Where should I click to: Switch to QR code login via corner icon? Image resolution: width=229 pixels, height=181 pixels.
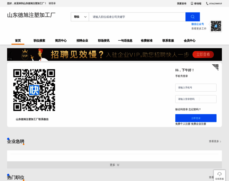[215, 67]
